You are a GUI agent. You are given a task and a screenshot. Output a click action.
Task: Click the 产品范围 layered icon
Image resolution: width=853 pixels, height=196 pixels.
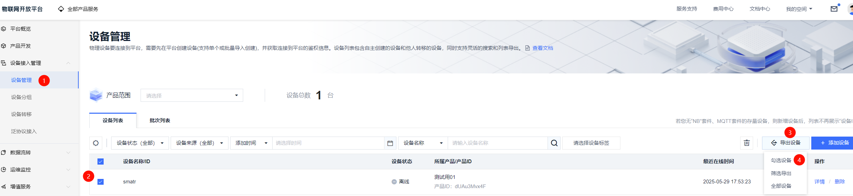[96, 95]
